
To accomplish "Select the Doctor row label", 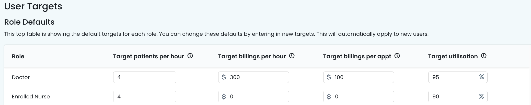I will click(x=21, y=77).
